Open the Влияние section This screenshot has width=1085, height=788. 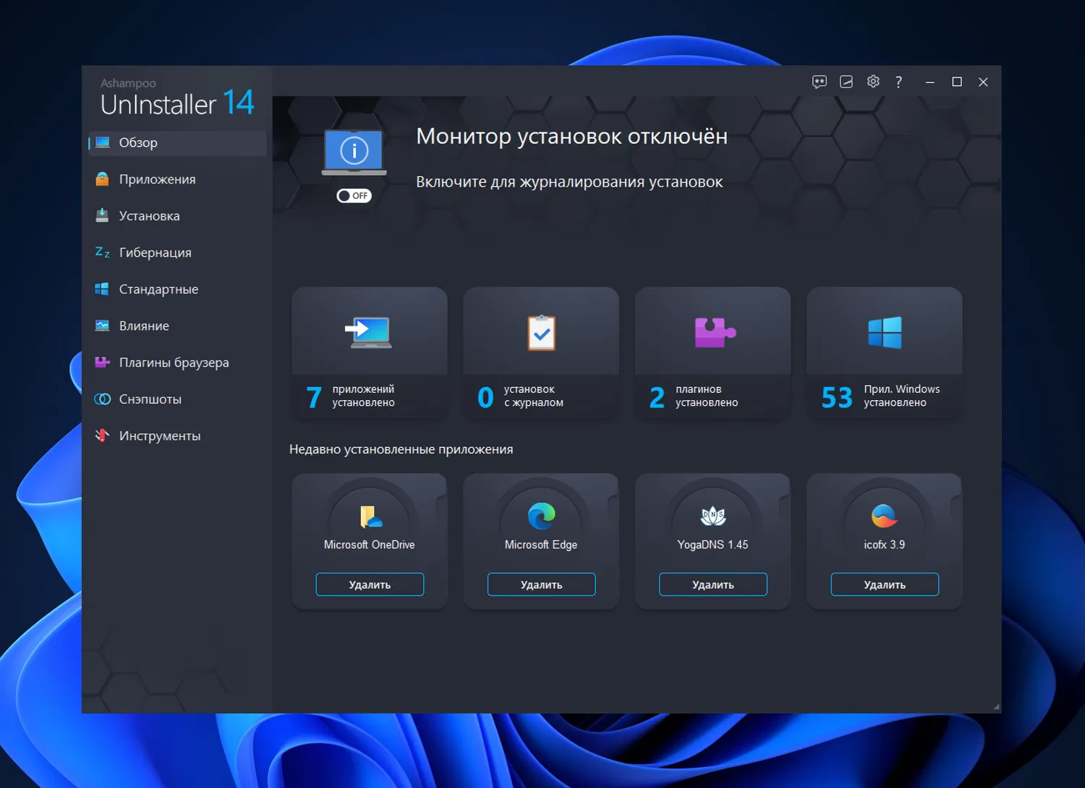pos(177,326)
